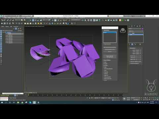Select the Select and Link tool
Screen dimensions: 159x119
point(8,20)
